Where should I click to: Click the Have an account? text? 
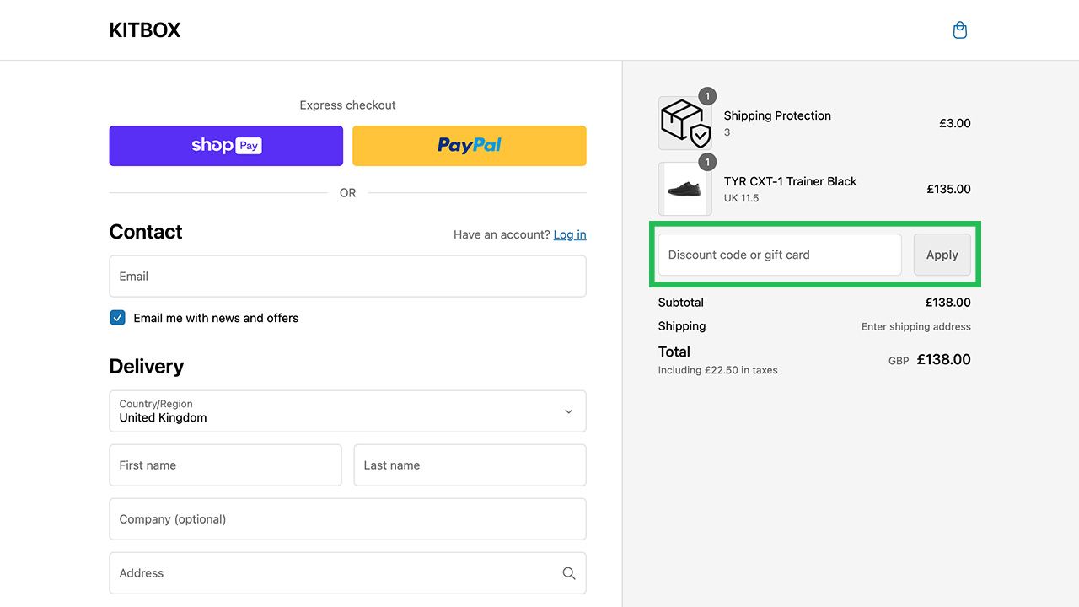tap(502, 234)
